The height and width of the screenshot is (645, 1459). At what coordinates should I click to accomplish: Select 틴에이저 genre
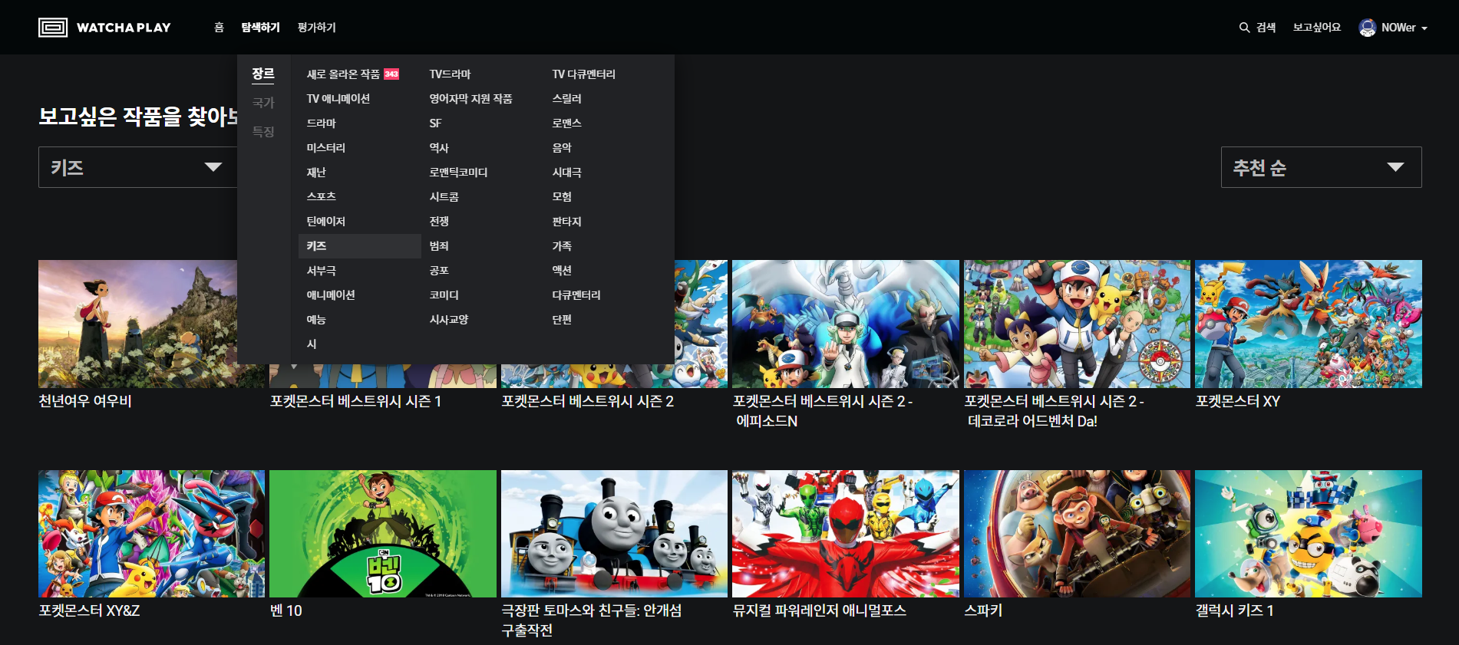(x=326, y=222)
